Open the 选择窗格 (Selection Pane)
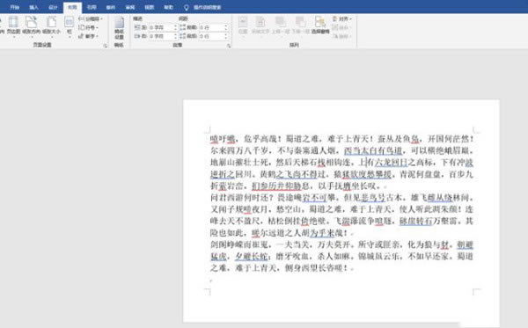The height and width of the screenshot is (328, 528). pos(320,26)
